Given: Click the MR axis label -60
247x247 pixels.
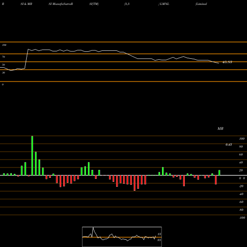Looking at the screenshot, I should click(241, 202).
